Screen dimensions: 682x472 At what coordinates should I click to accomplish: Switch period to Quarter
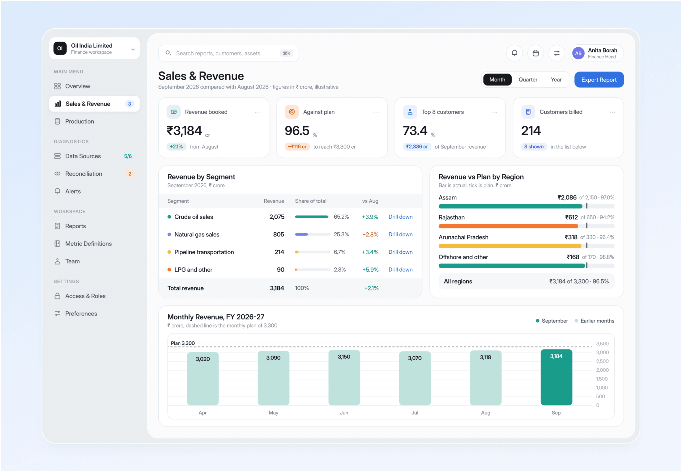(528, 79)
